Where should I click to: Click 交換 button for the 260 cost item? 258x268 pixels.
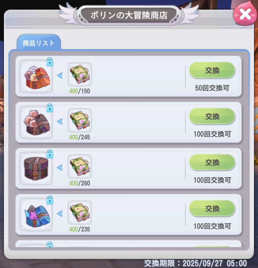tap(212, 163)
